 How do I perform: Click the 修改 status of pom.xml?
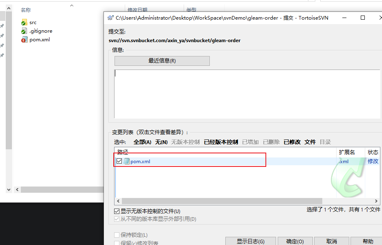(373, 161)
